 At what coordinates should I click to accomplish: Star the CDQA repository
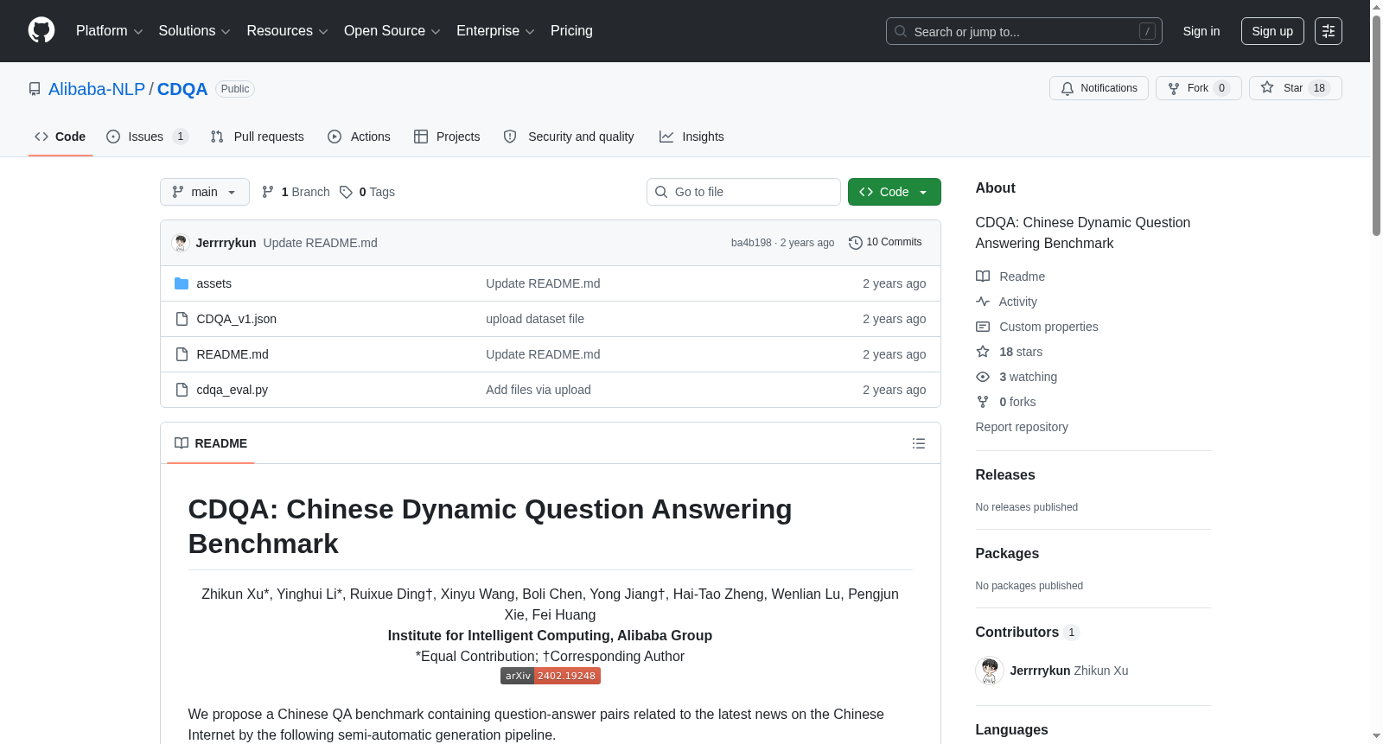coord(1296,88)
